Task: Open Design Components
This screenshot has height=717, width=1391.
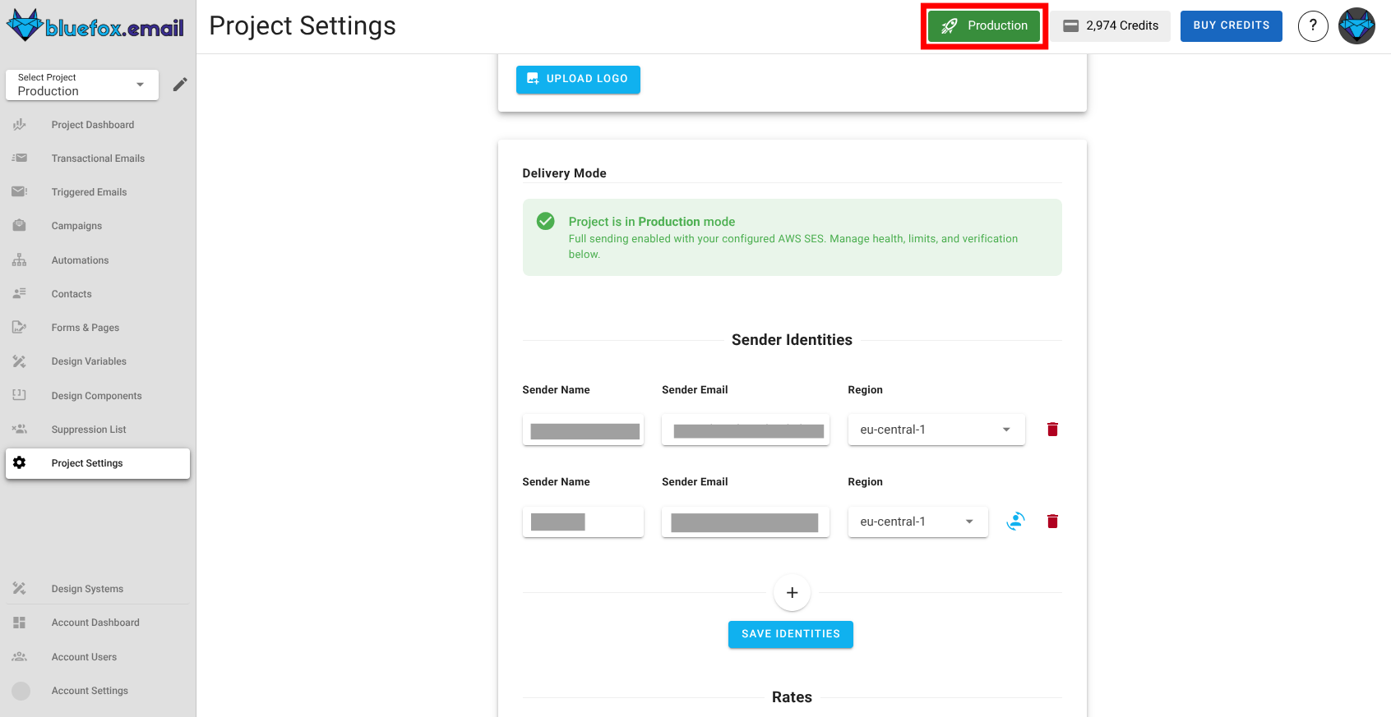Action: (x=96, y=396)
